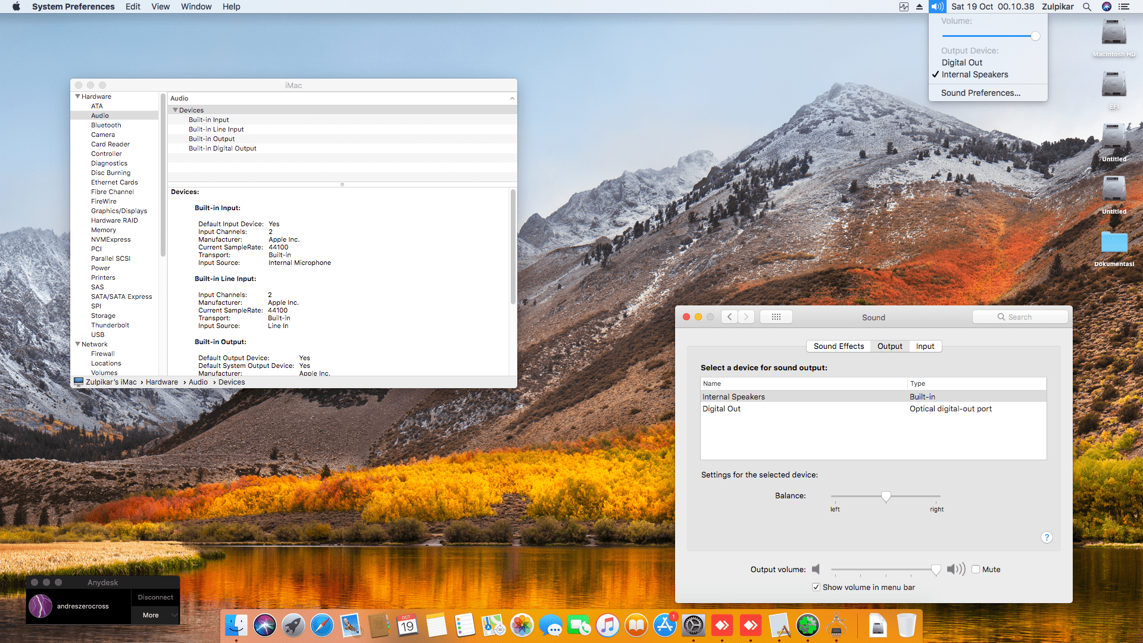The width and height of the screenshot is (1143, 643).
Task: Click the volume icon in menu bar
Action: click(x=938, y=7)
